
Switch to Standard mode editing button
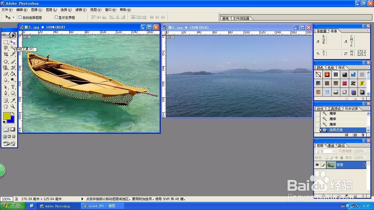pos(6,129)
